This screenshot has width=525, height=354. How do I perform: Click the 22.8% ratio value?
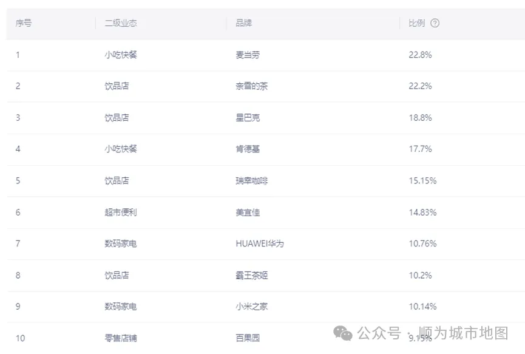(x=420, y=55)
